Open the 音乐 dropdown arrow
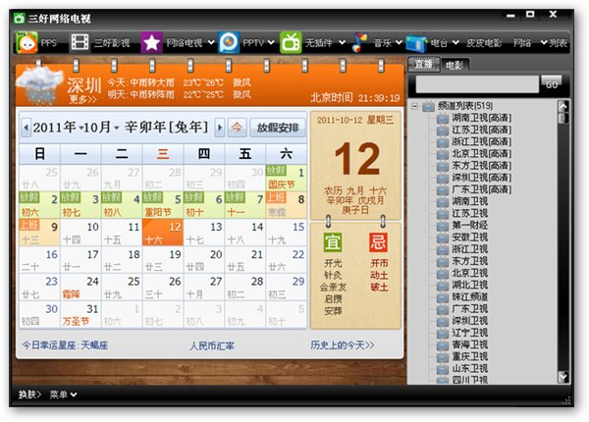Viewport: 589px width, 422px height. [399, 43]
